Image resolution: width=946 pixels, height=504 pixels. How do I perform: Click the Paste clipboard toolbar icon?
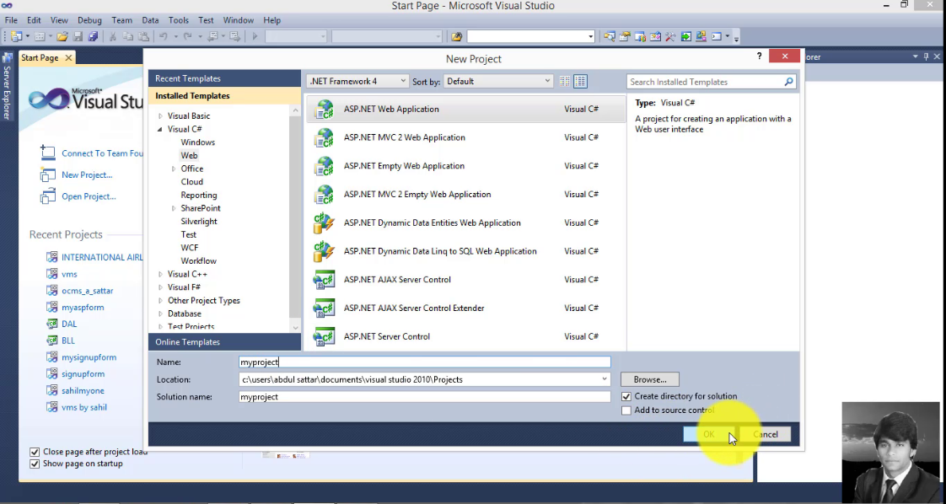pyautogui.click(x=143, y=37)
